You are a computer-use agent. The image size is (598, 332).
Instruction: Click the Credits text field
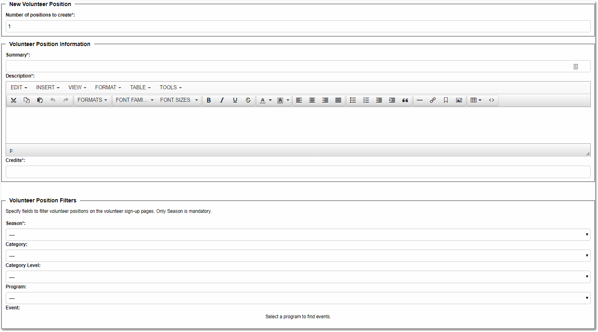tap(298, 172)
